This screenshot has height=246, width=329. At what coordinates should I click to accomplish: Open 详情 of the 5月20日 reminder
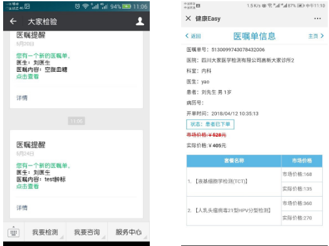22,98
